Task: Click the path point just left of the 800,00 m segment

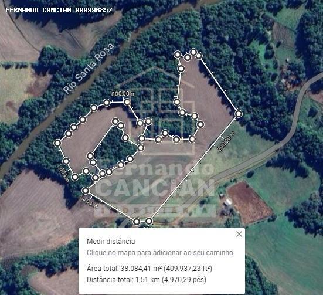Action: (107, 102)
